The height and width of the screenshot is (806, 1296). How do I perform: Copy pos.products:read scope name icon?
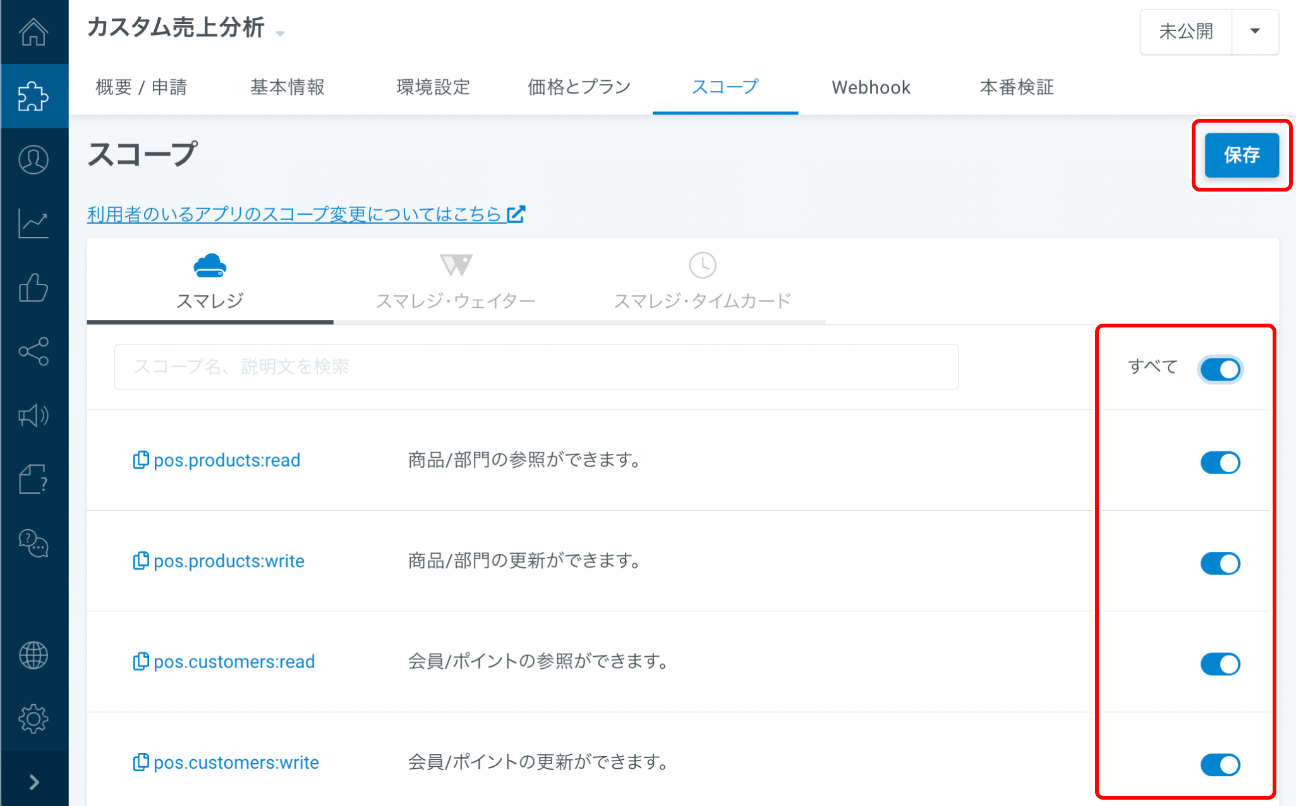pyautogui.click(x=140, y=460)
